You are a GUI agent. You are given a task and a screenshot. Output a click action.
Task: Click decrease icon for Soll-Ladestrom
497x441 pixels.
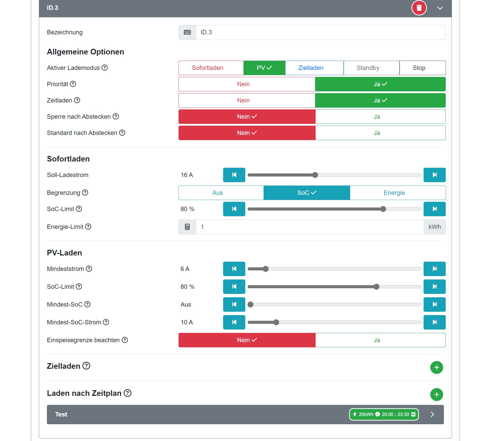tap(234, 175)
